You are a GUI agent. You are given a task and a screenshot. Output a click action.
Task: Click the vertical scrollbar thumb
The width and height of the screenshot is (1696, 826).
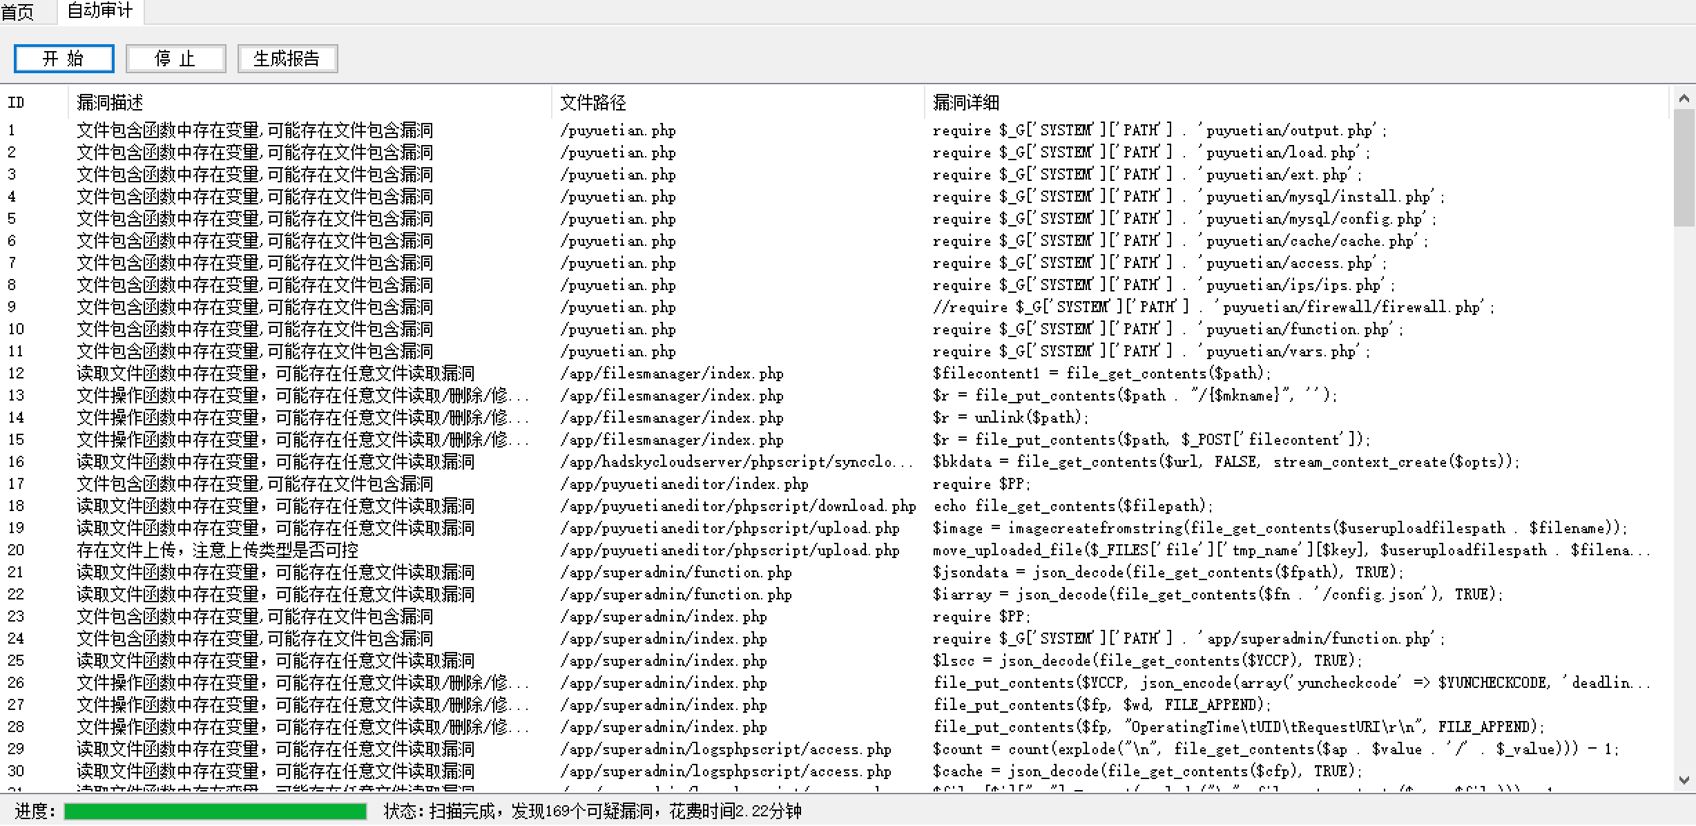point(1684,167)
